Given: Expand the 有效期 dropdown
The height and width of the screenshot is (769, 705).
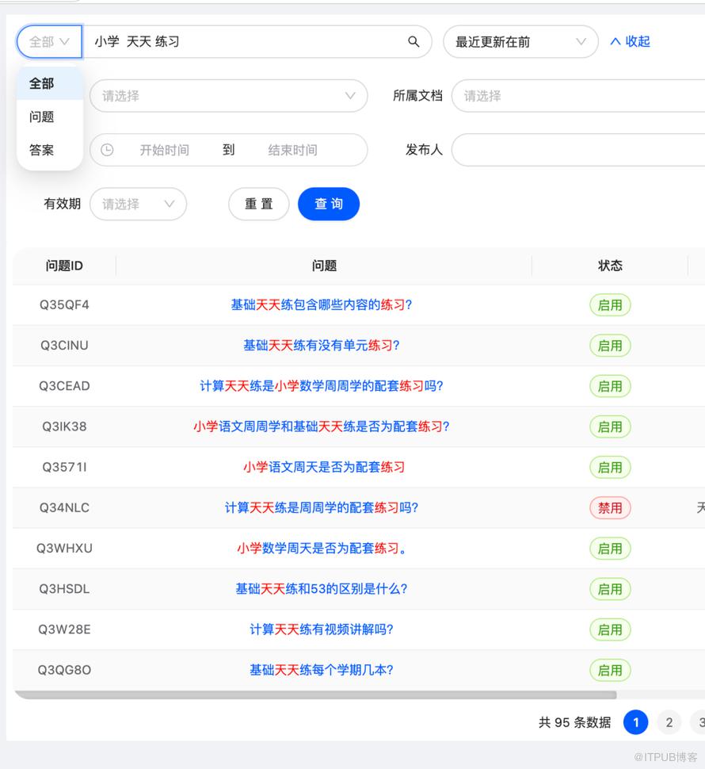Looking at the screenshot, I should pyautogui.click(x=138, y=204).
